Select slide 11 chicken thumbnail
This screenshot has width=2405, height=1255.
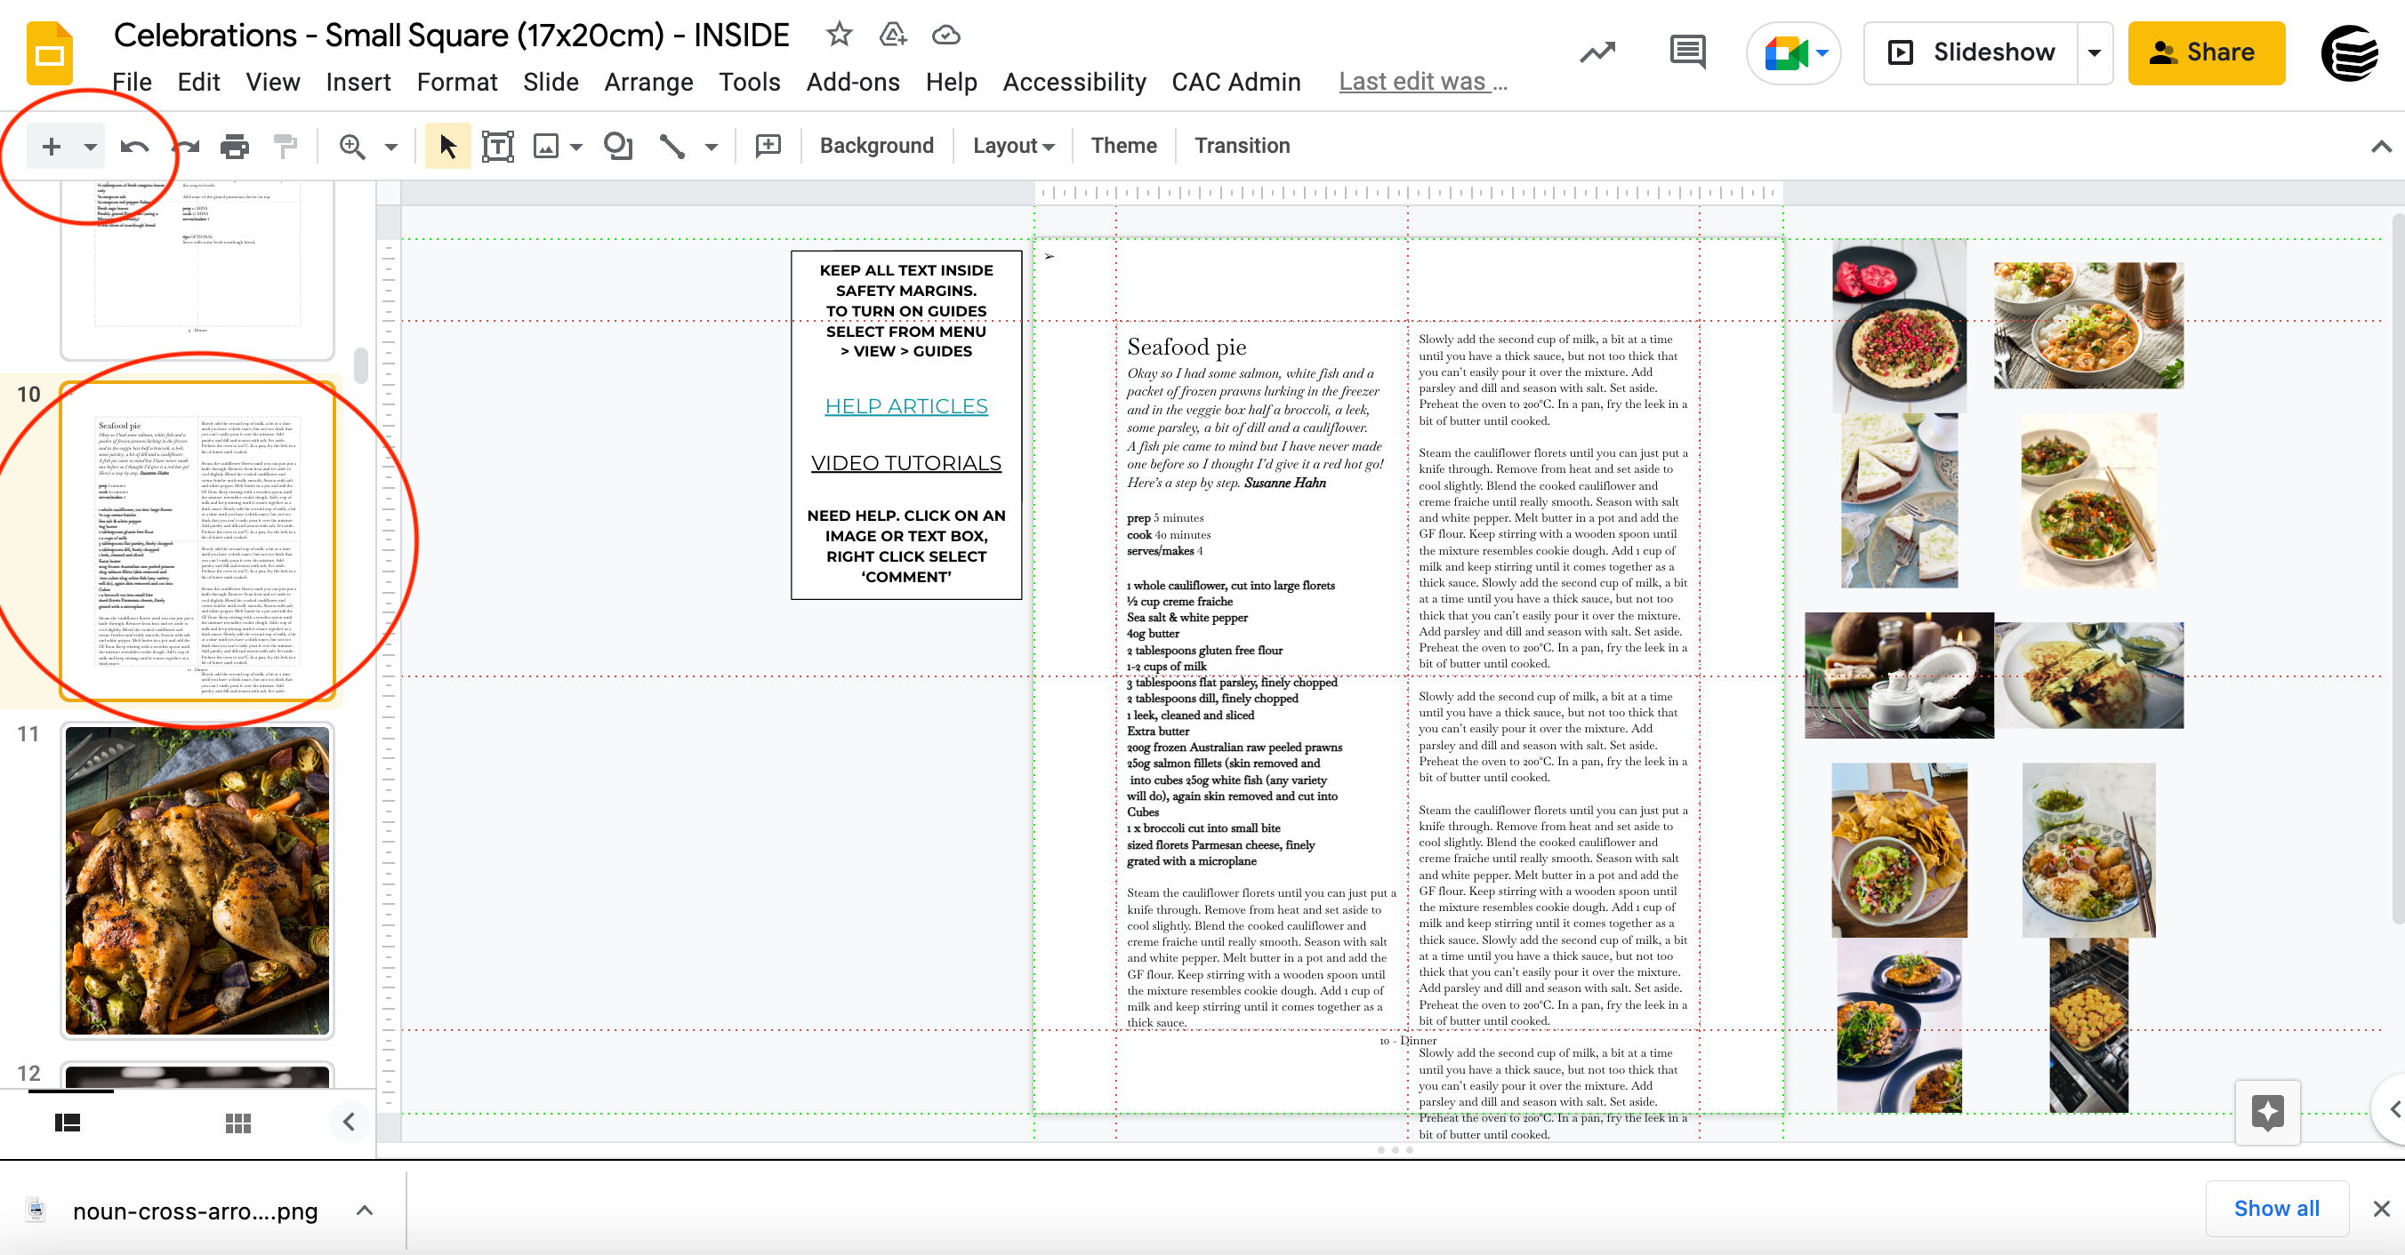[198, 881]
